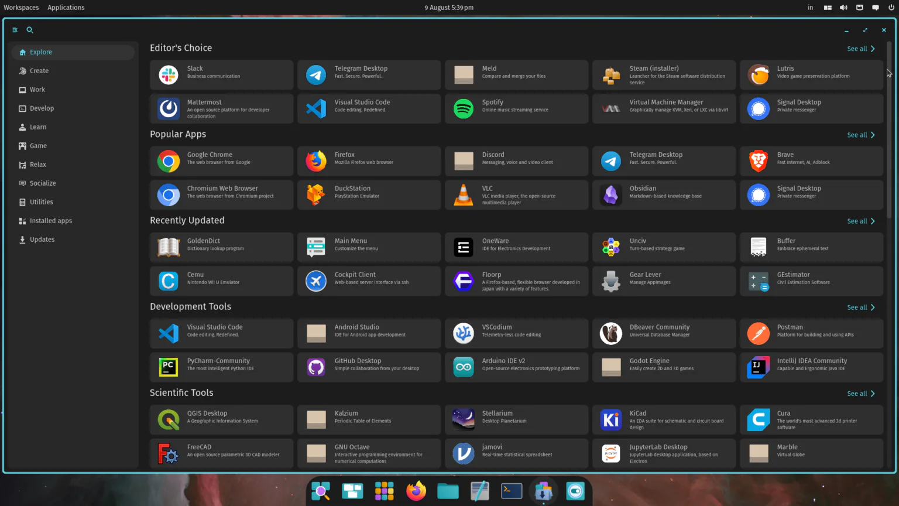This screenshot has width=899, height=506.
Task: Click the date and time in top bar
Action: (449, 8)
